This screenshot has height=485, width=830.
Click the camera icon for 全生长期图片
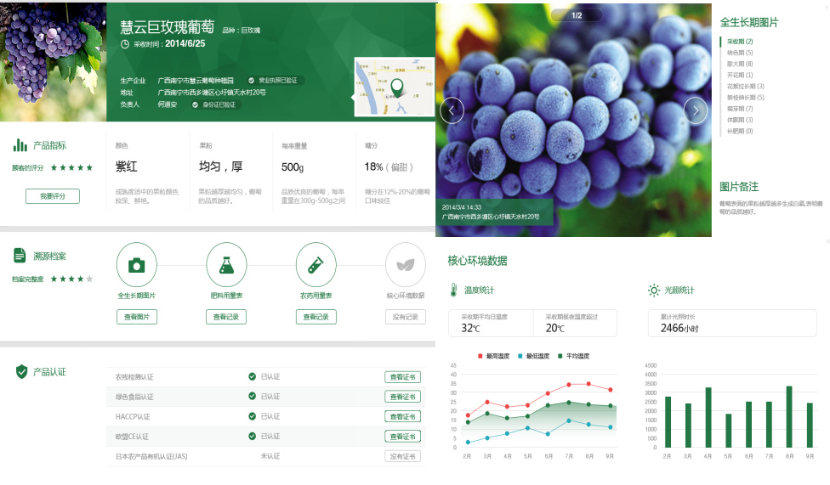[x=137, y=265]
